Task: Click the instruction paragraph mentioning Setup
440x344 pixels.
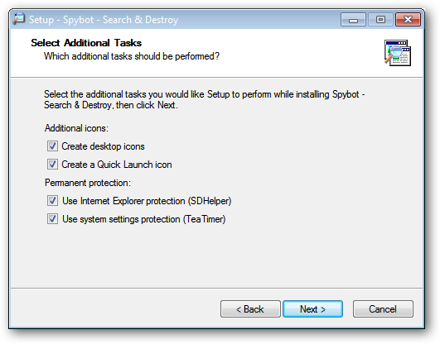Action: (204, 99)
